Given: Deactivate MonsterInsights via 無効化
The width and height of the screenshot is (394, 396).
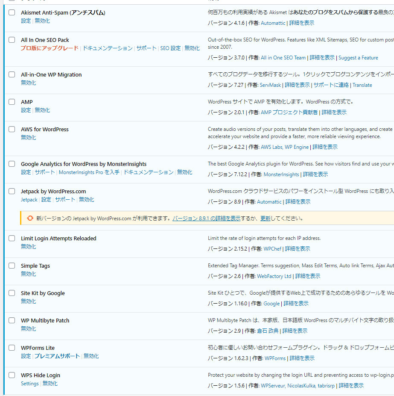Looking at the screenshot, I should (x=184, y=172).
